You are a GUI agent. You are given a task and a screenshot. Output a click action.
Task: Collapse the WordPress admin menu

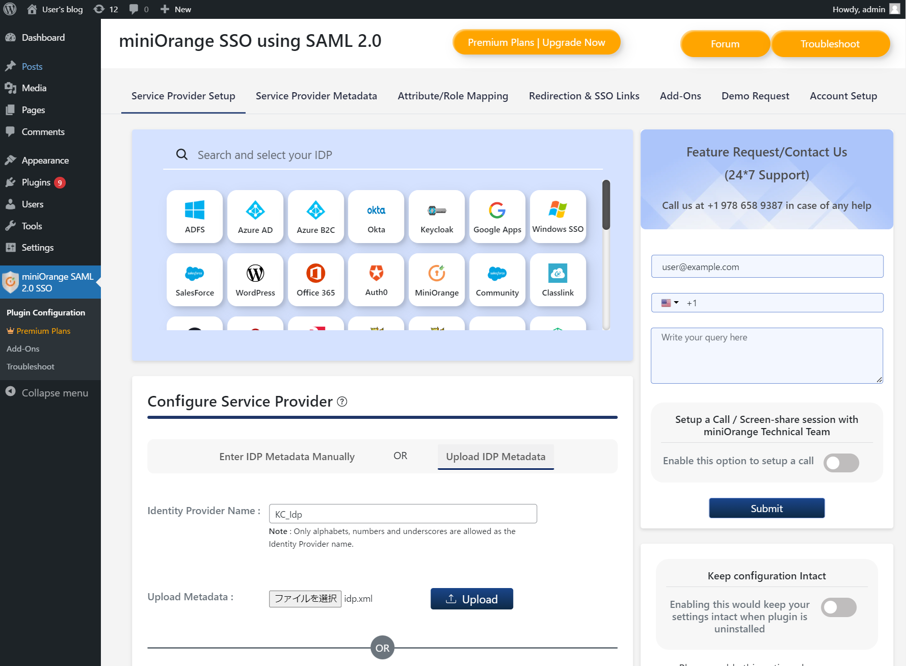click(x=47, y=393)
